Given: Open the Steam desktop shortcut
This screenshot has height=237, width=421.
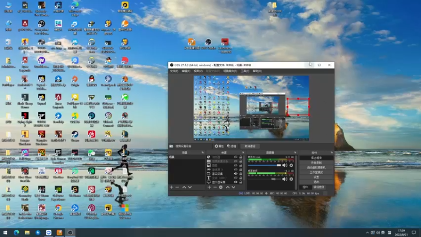Looking at the screenshot, I should click(x=75, y=136).
